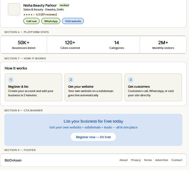This screenshot has height=170, width=189.
Task: Click the CTA banner subtitle about subdomain and leads
Action: (x=93, y=127)
